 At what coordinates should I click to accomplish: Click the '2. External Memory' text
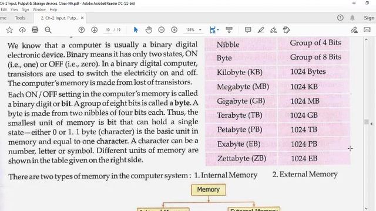[x=305, y=175]
